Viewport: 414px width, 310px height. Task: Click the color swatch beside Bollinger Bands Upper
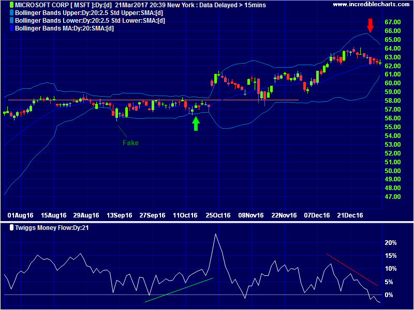tap(11, 12)
